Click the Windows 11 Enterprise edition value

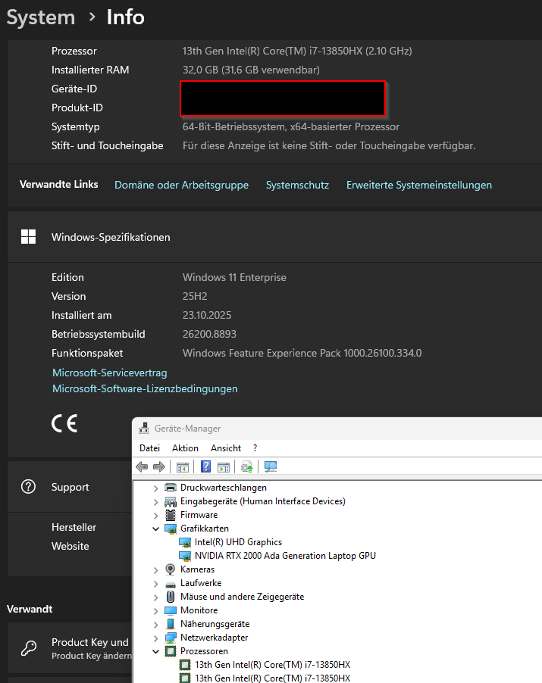234,277
